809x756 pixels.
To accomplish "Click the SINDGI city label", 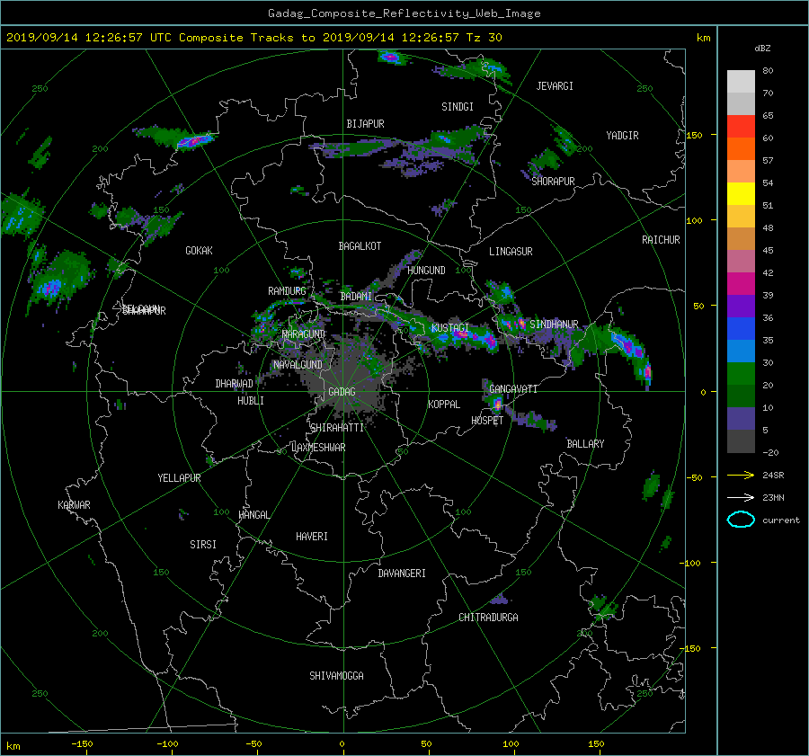I will 458,107.
